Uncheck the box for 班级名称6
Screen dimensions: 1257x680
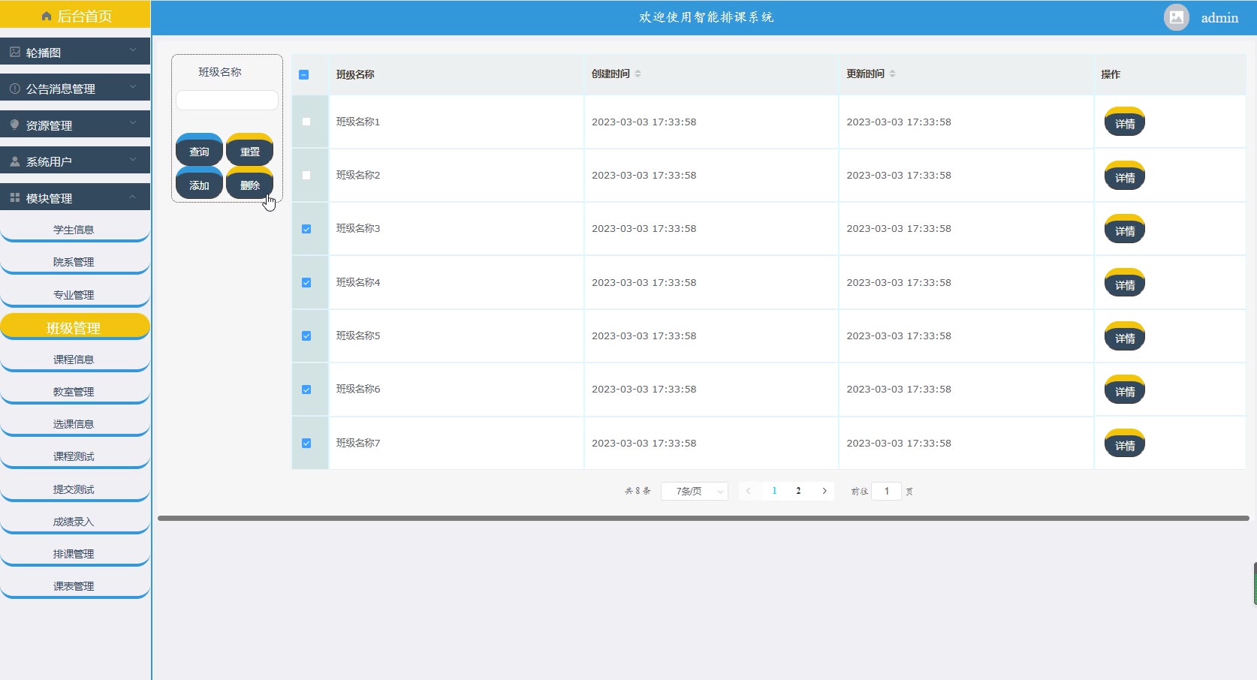click(x=306, y=390)
